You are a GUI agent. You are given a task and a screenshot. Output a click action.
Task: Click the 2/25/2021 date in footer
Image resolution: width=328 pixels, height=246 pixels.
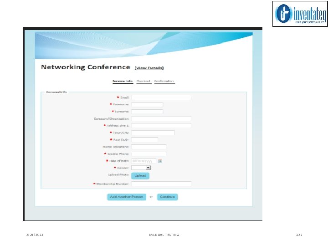point(35,235)
